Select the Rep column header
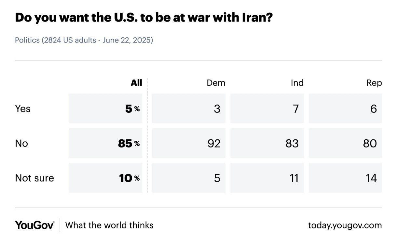This screenshot has height=243, width=397. [x=374, y=83]
